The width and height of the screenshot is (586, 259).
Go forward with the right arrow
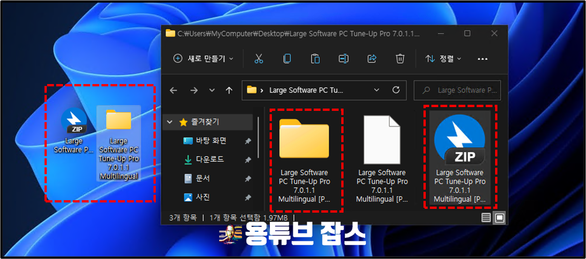[x=193, y=90]
